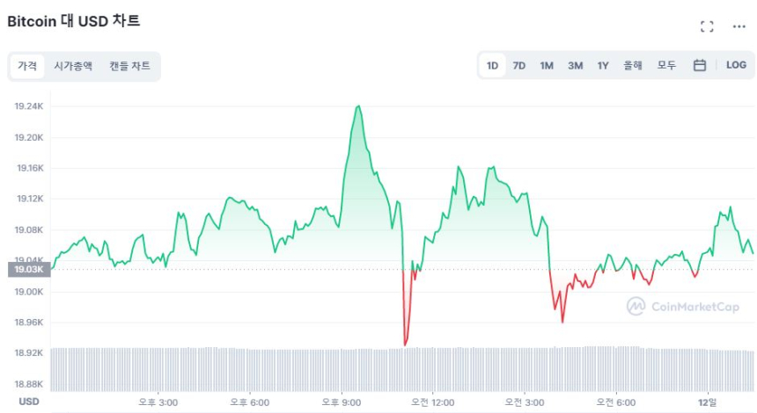Click the 19.03K current price label
The image size is (757, 413).
point(29,270)
